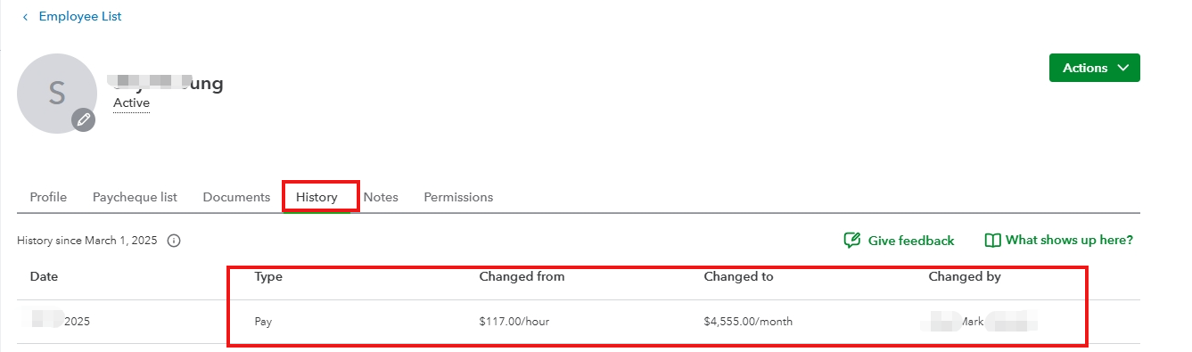Viewport: 1192px width, 352px height.
Task: Click the pencil edit icon on avatar
Action: [x=84, y=119]
